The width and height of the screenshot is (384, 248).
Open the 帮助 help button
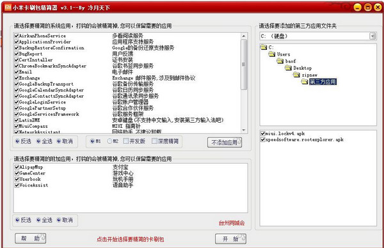coord(30,238)
